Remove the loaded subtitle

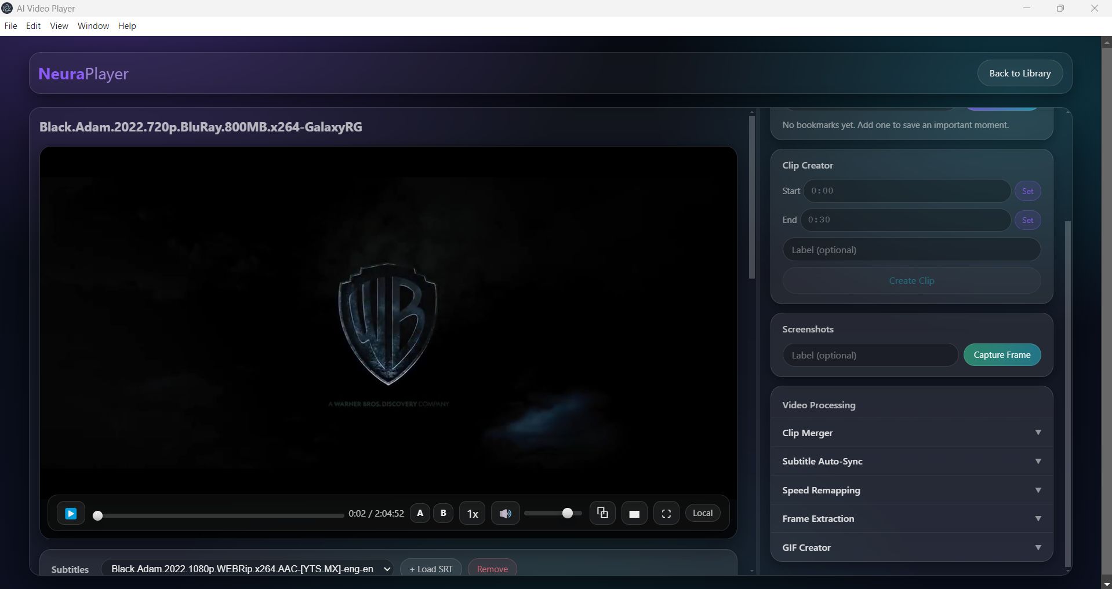point(492,569)
